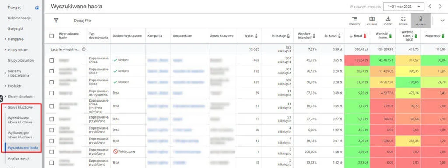Go to previous period with left arrow
The width and height of the screenshot is (448, 168).
[x=430, y=7]
